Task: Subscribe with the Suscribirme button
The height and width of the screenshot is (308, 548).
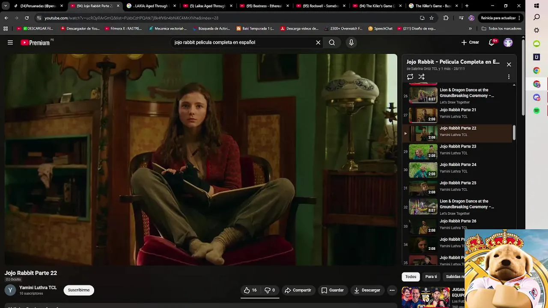Action: click(79, 290)
